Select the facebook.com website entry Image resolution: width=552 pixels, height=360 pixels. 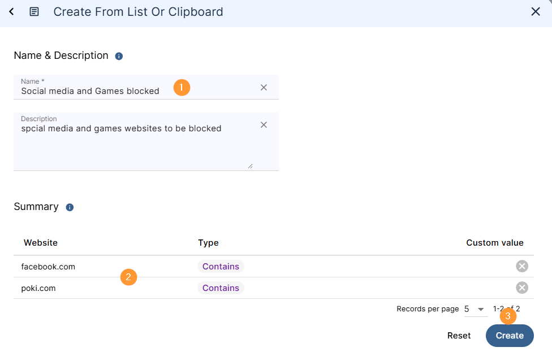click(x=48, y=267)
